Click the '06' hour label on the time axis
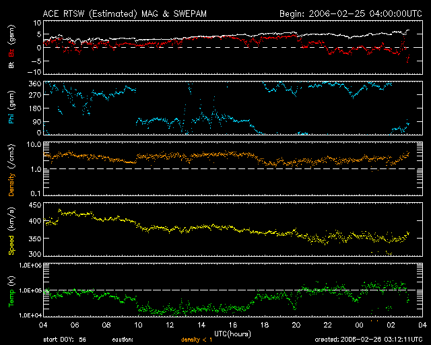 (x=75, y=325)
